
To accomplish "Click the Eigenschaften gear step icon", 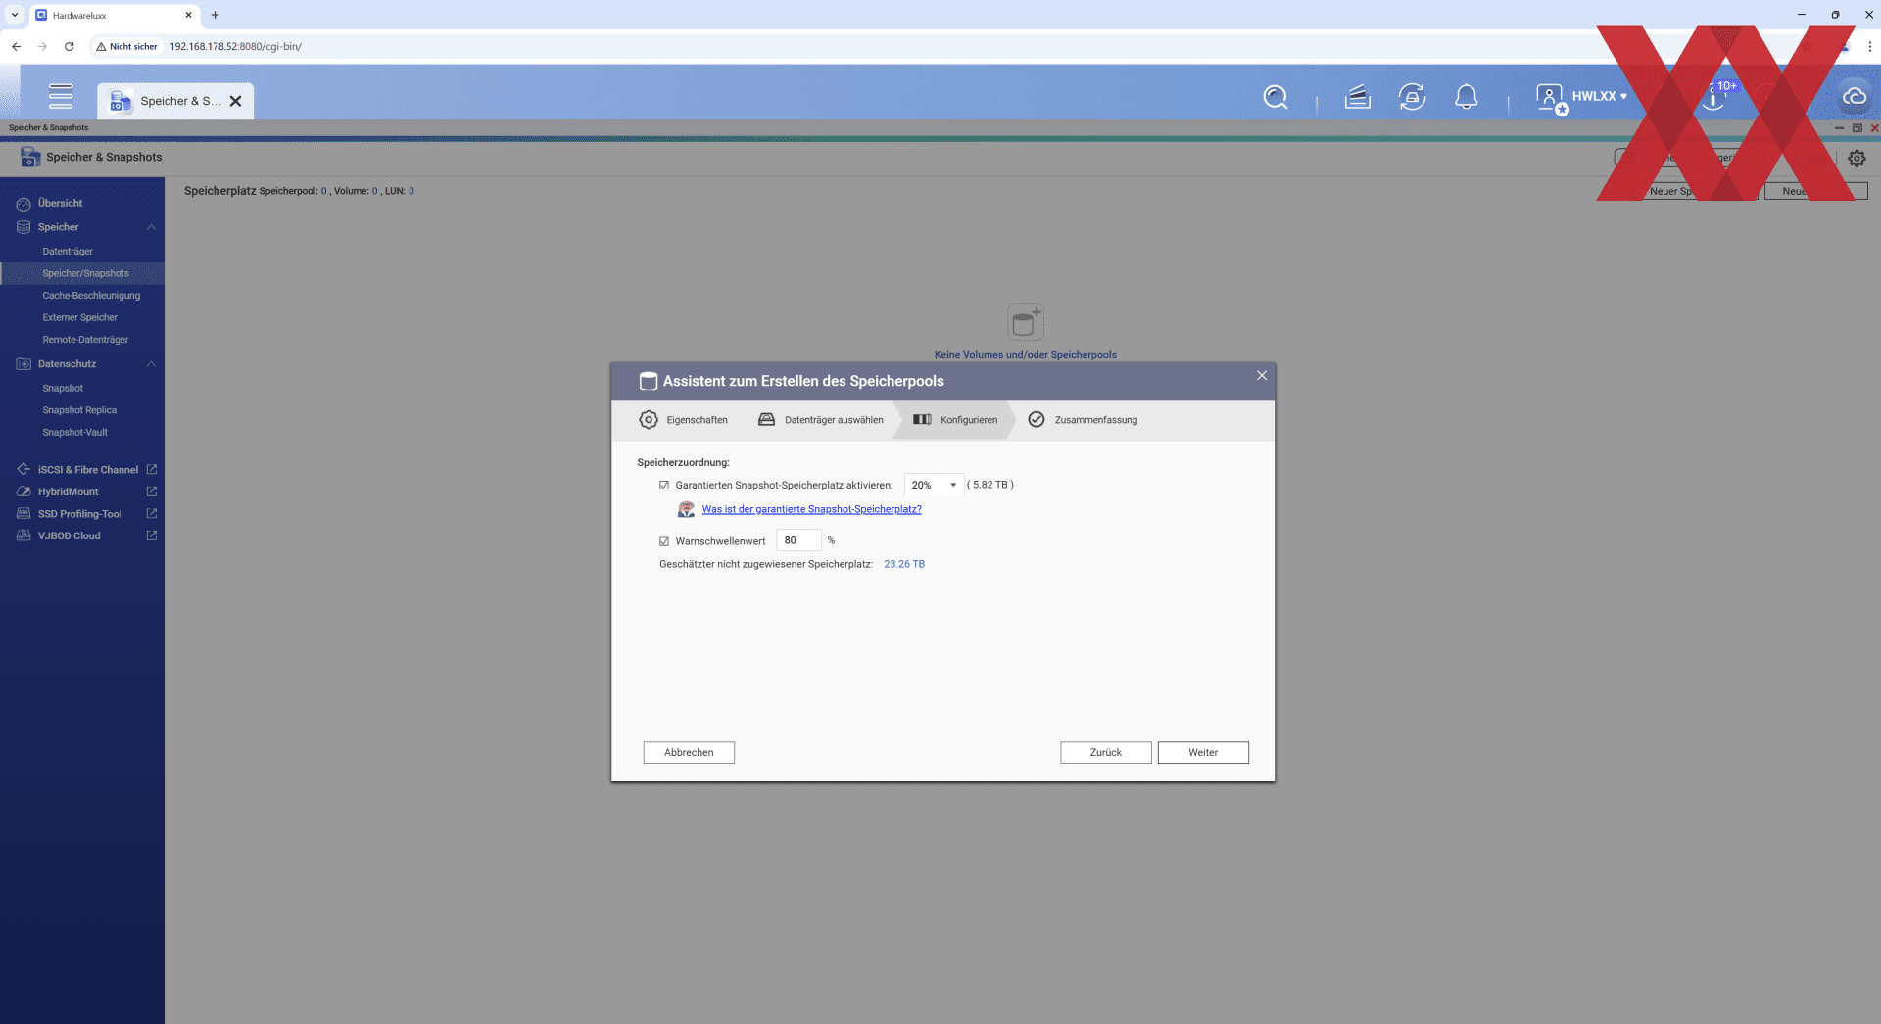I will click(649, 420).
